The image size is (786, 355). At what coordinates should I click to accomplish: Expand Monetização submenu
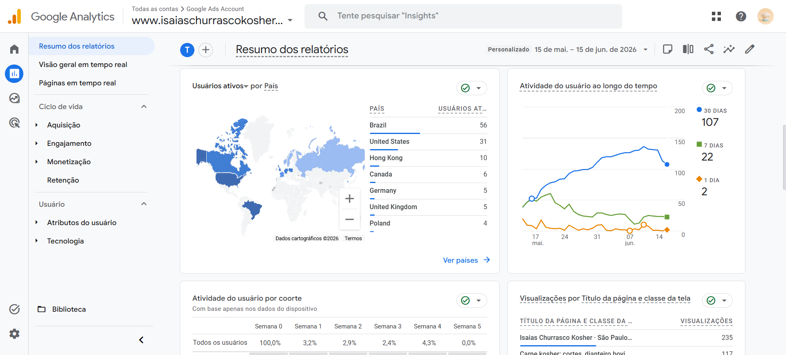tap(36, 162)
